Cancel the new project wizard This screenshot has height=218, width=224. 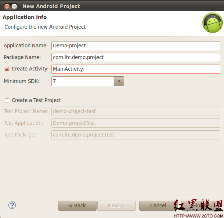point(158,206)
